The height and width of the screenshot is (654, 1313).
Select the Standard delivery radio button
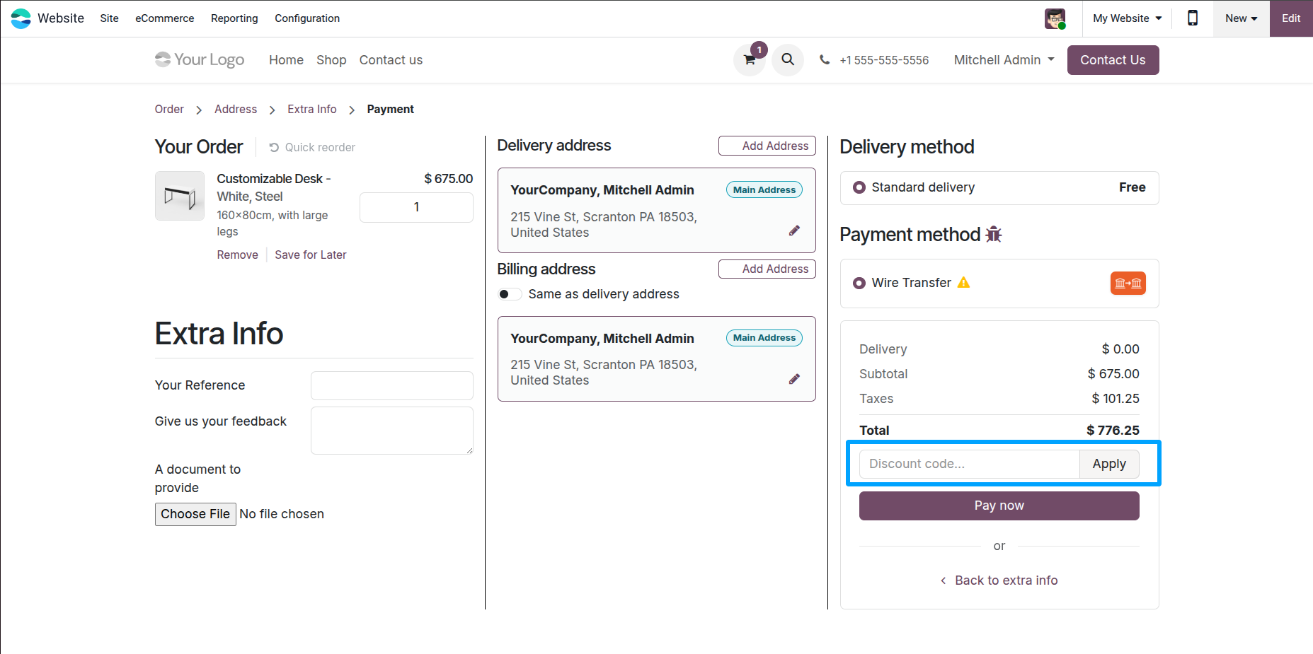pos(859,187)
